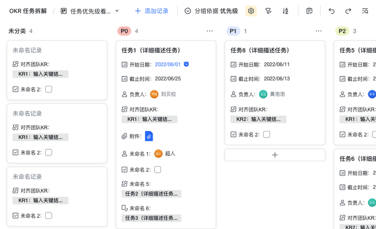Viewport: 376px width, 229px height.
Task: Open the search records icon
Action: coord(365,11)
